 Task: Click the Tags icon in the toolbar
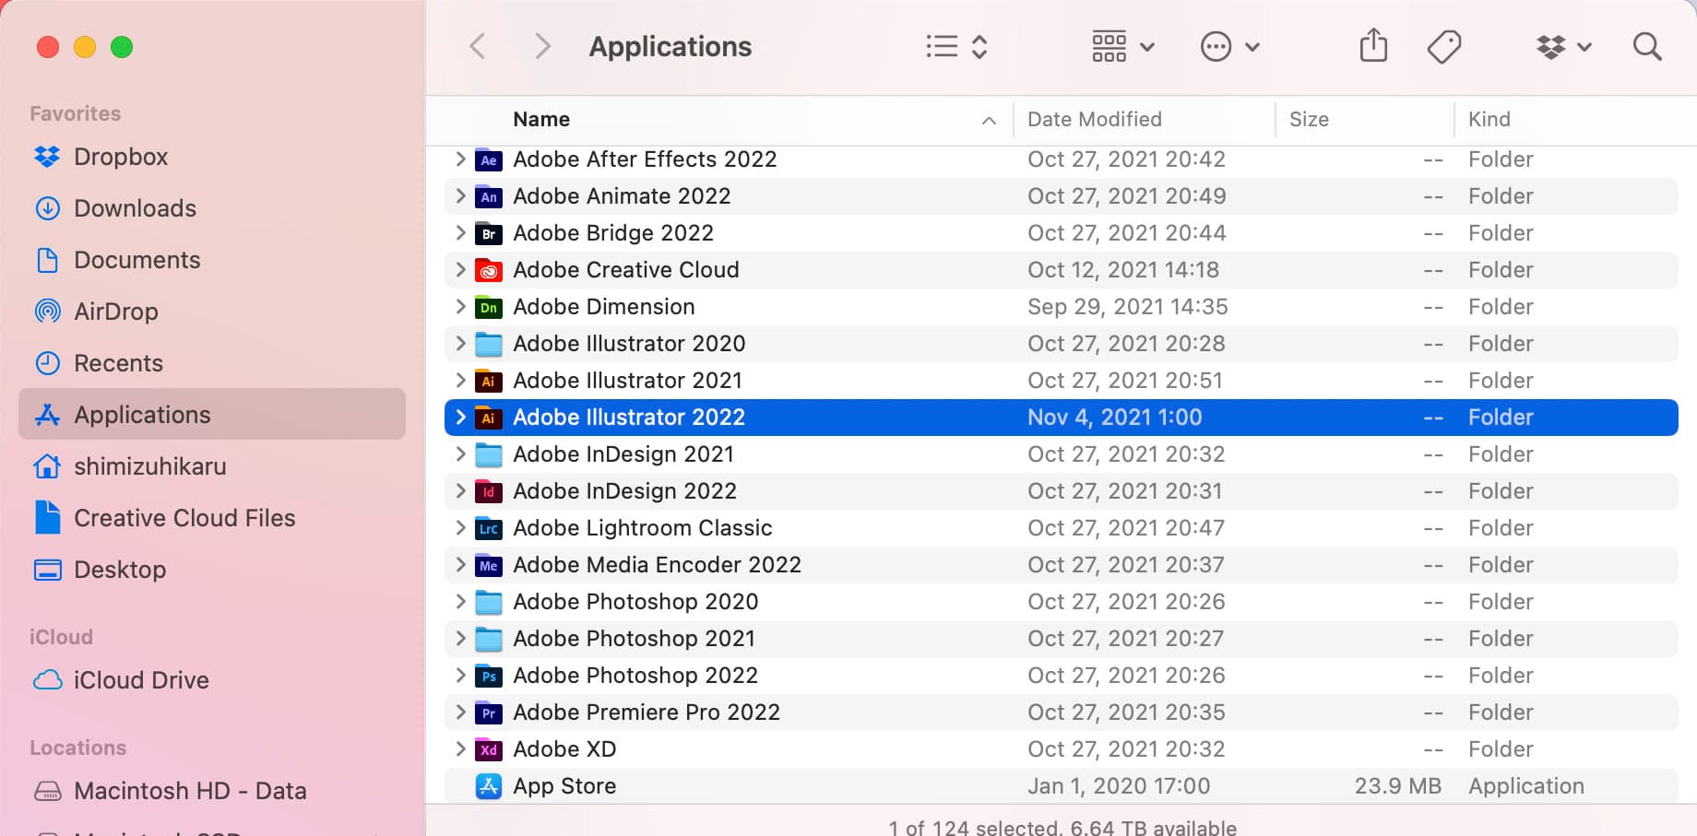click(x=1443, y=46)
